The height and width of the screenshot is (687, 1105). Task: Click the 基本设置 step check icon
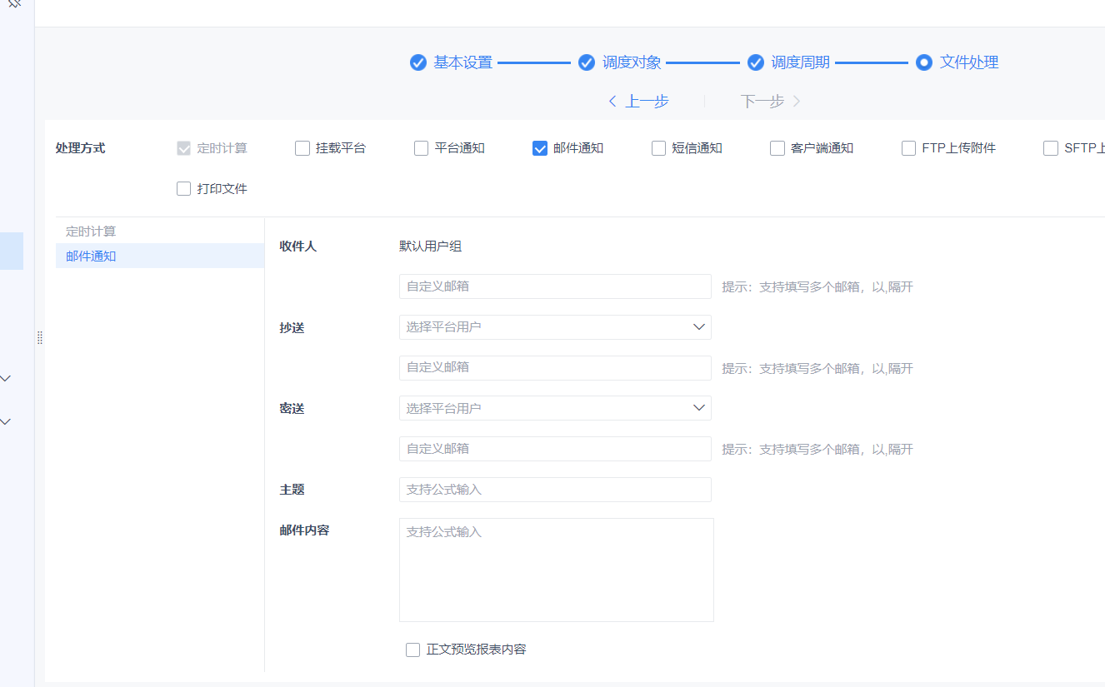click(418, 62)
